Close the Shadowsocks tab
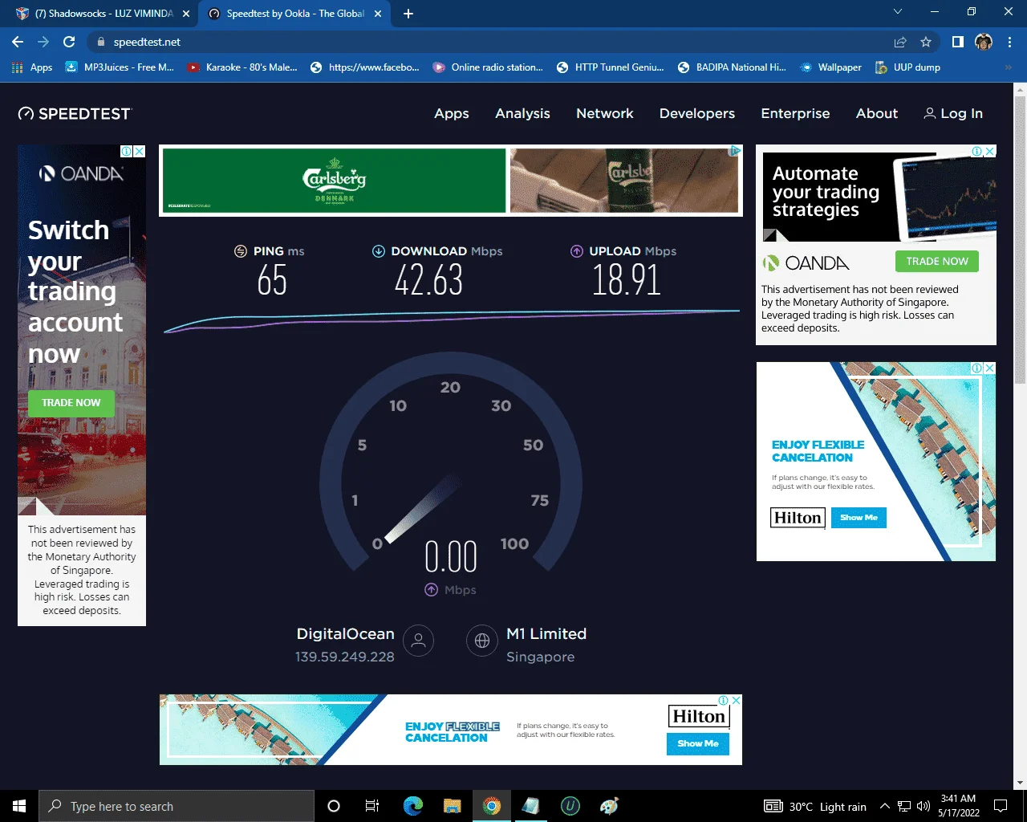The width and height of the screenshot is (1027, 822). [186, 14]
